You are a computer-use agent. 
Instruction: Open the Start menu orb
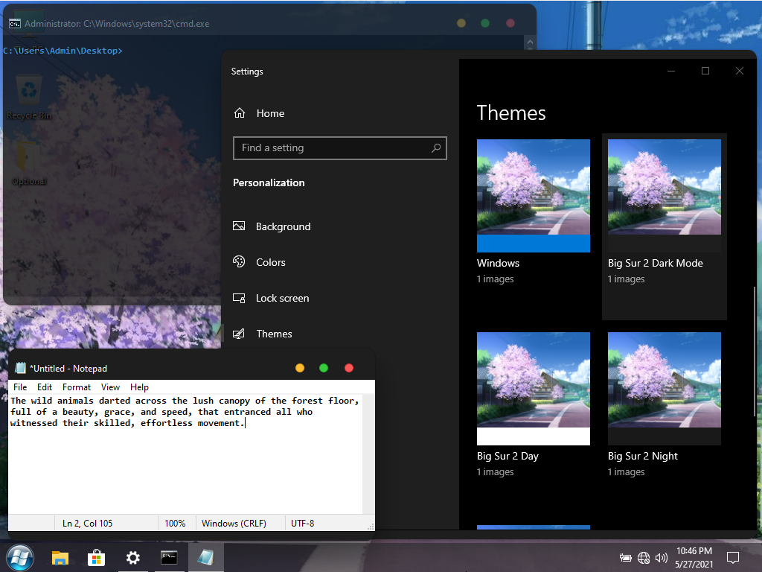pyautogui.click(x=20, y=557)
